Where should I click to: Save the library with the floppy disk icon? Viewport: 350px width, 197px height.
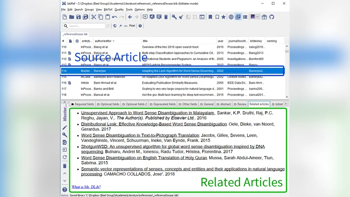tap(79, 17)
